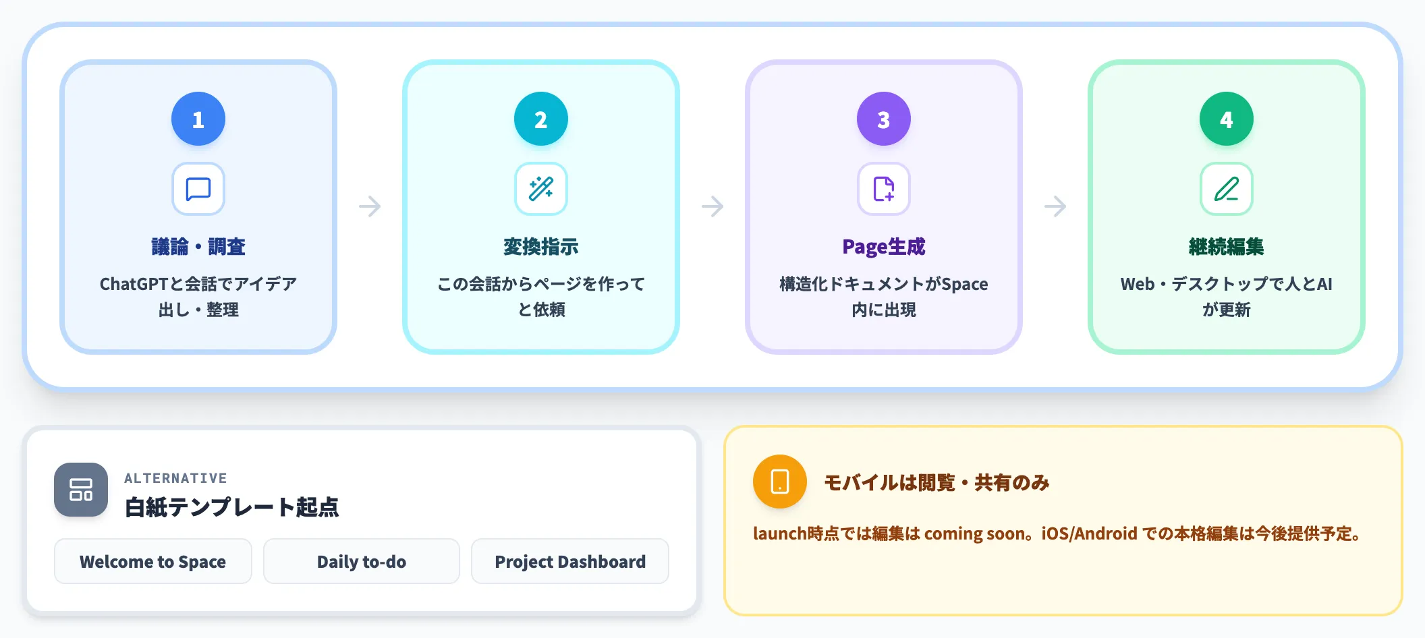Select the Daily to-do template
The height and width of the screenshot is (638, 1425).
362,561
